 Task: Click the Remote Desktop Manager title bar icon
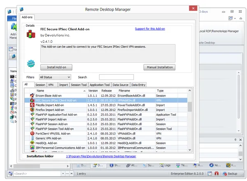point(21,9)
